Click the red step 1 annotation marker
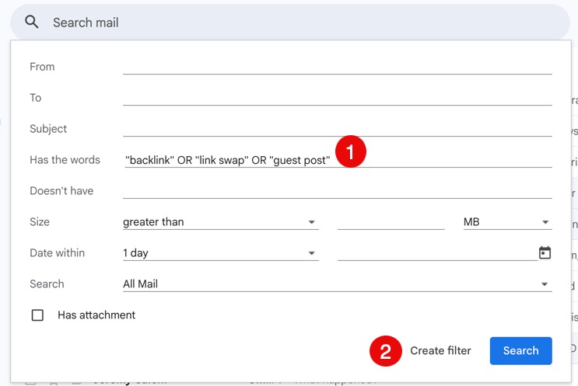This screenshot has height=386, width=578. tap(350, 151)
